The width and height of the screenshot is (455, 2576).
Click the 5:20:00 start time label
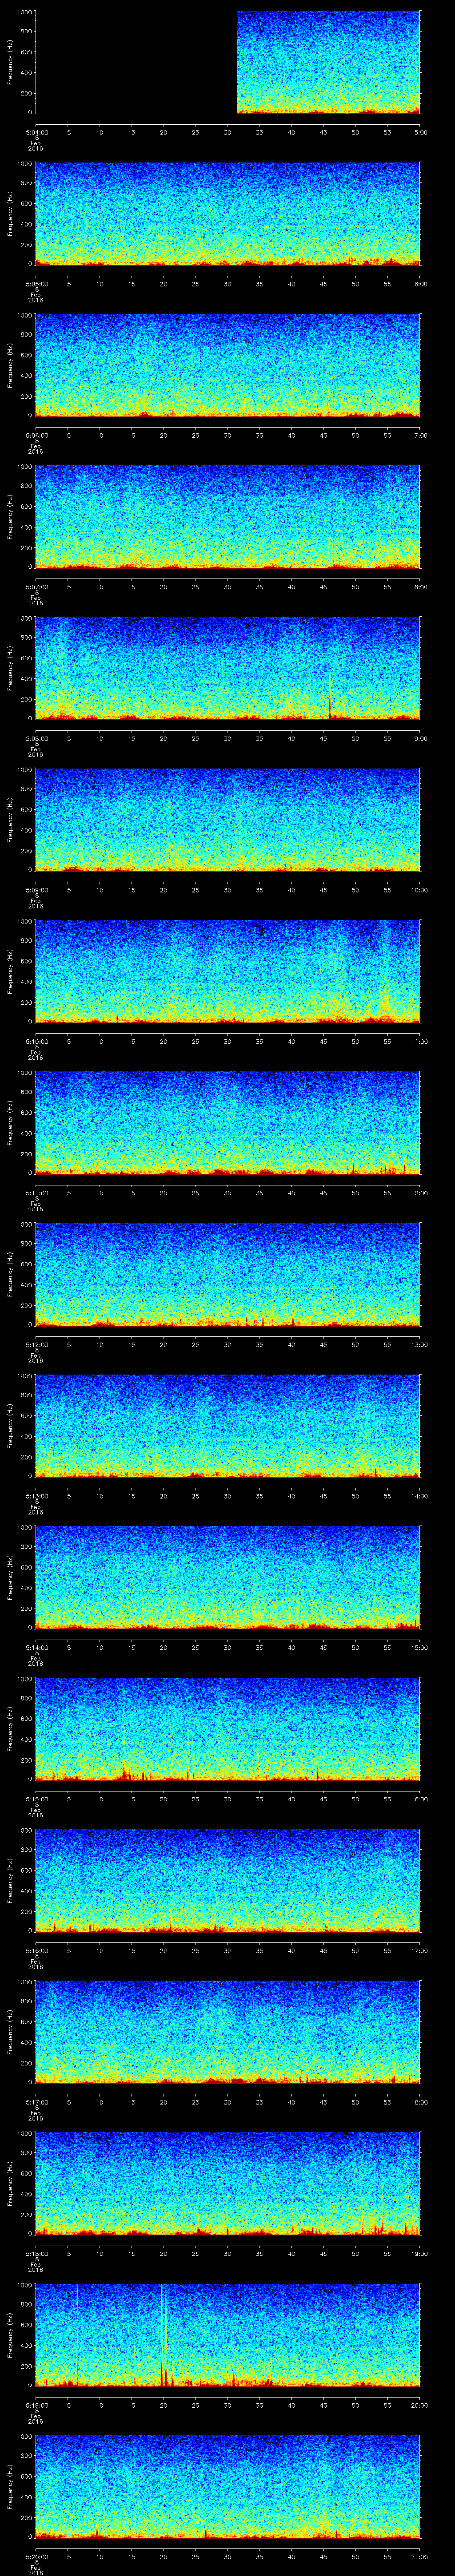coord(36,2556)
